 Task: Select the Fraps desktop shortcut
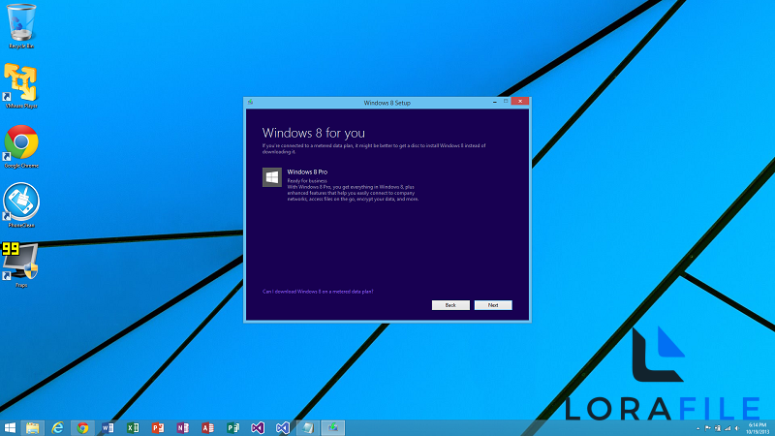pyautogui.click(x=20, y=265)
